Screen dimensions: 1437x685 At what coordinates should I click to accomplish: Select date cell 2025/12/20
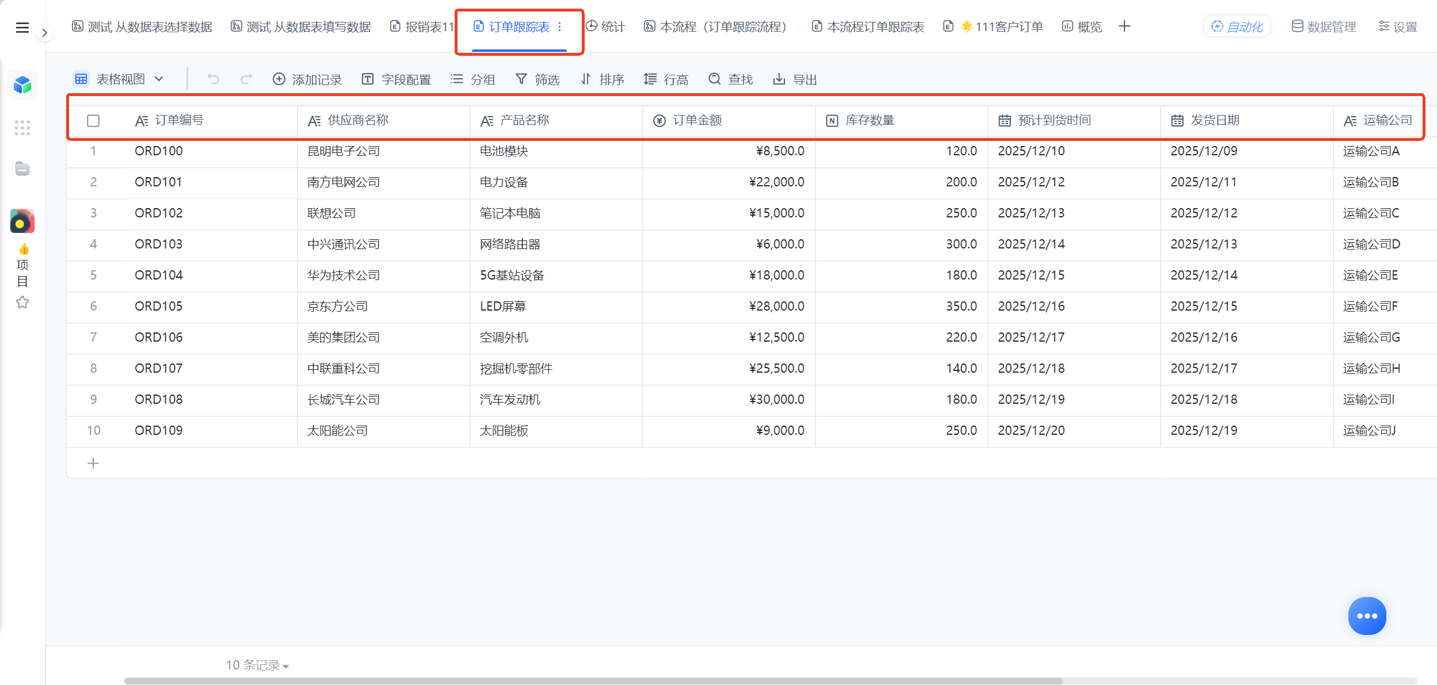(x=1074, y=431)
